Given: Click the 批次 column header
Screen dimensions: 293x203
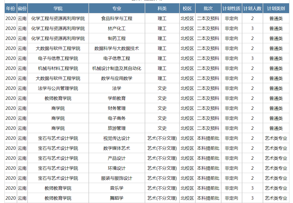Looking at the screenshot, I should [x=208, y=9].
